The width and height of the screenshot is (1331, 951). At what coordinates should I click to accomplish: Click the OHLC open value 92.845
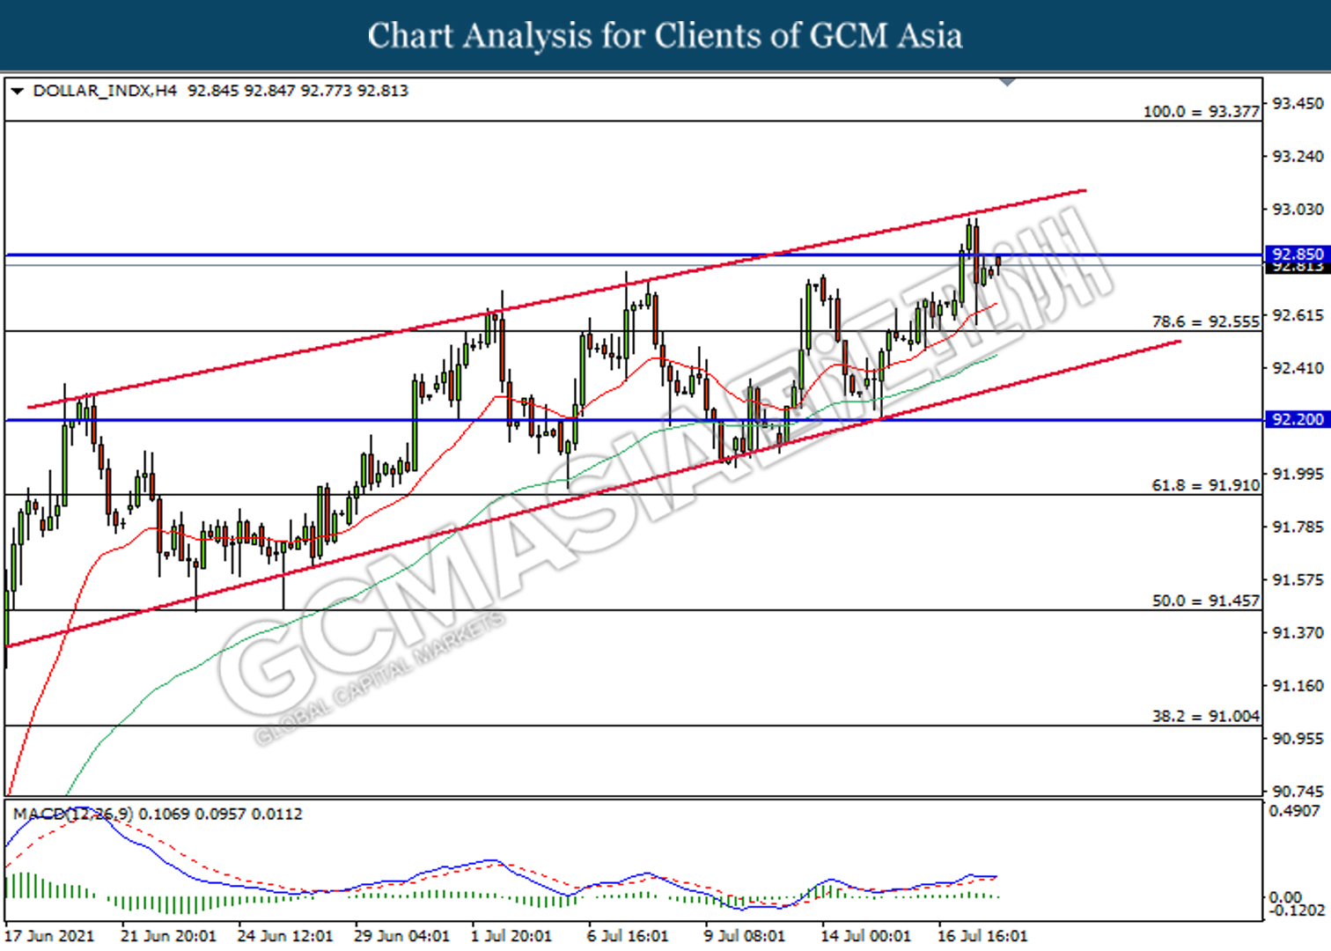coord(213,91)
